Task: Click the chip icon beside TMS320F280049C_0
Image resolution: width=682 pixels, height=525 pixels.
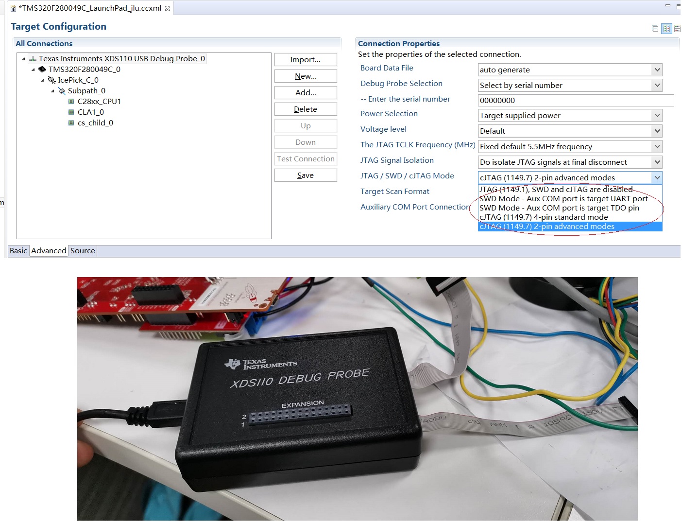Action: click(43, 70)
